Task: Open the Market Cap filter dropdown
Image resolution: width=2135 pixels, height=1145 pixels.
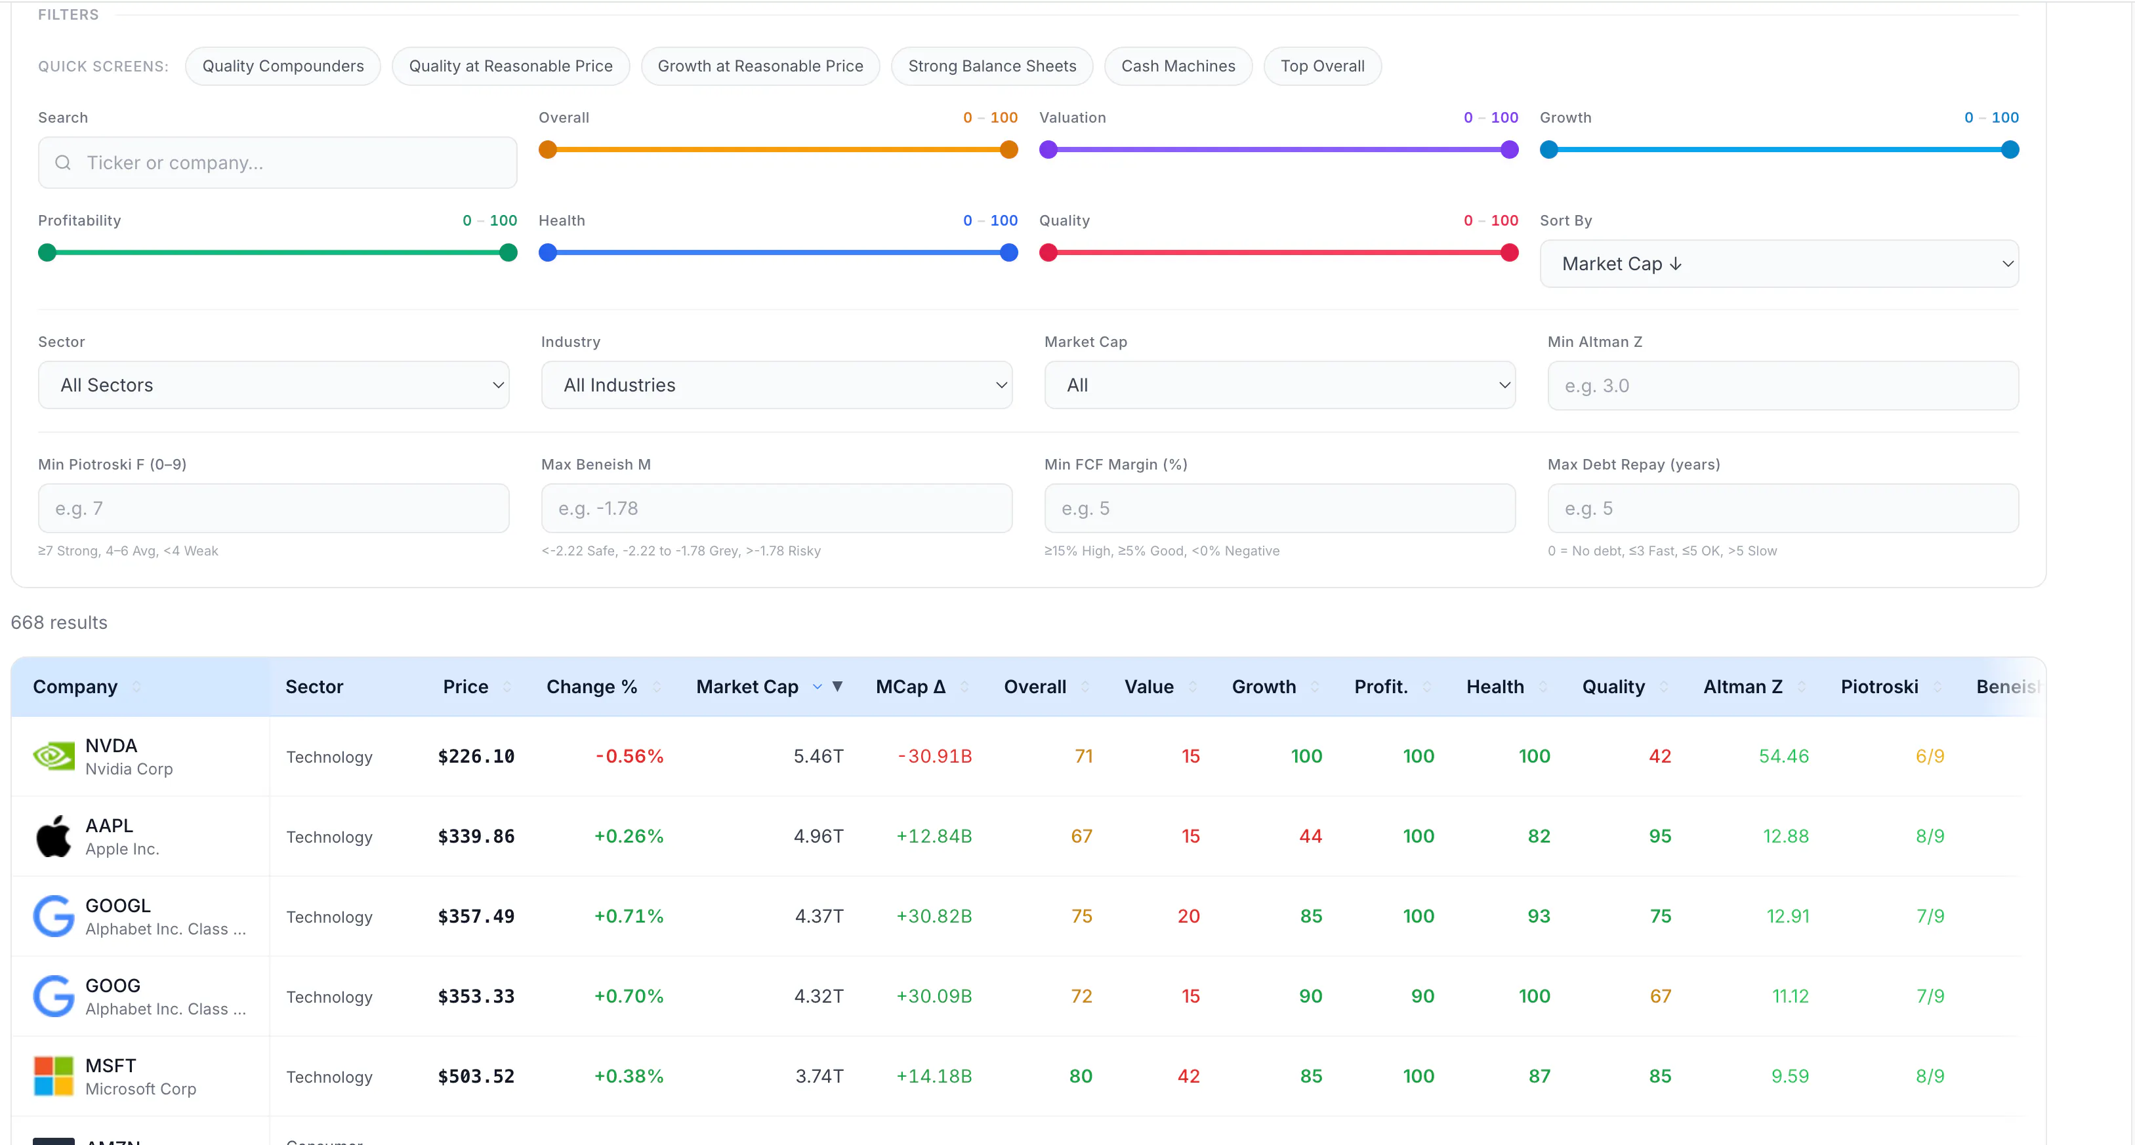Action: (1279, 385)
